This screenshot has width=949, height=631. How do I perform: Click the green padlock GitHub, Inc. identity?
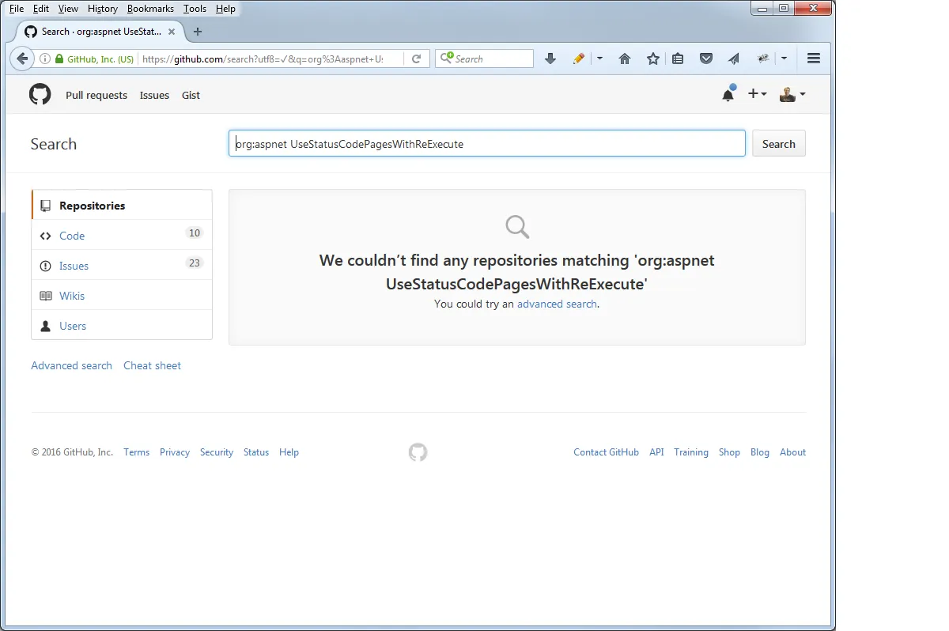95,59
